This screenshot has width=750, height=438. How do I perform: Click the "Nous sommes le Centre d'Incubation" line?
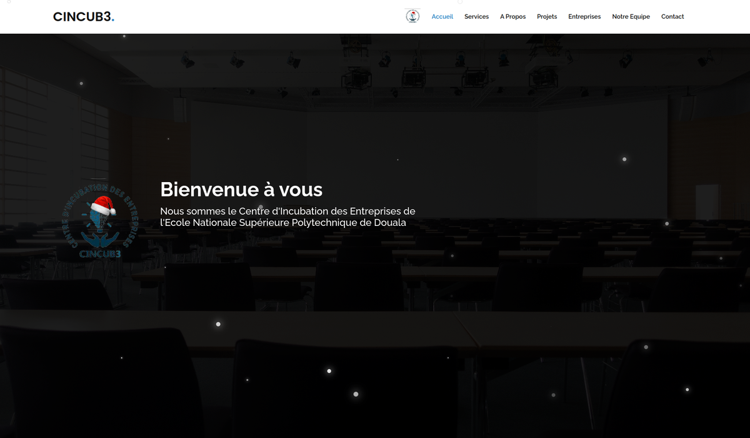(x=287, y=211)
